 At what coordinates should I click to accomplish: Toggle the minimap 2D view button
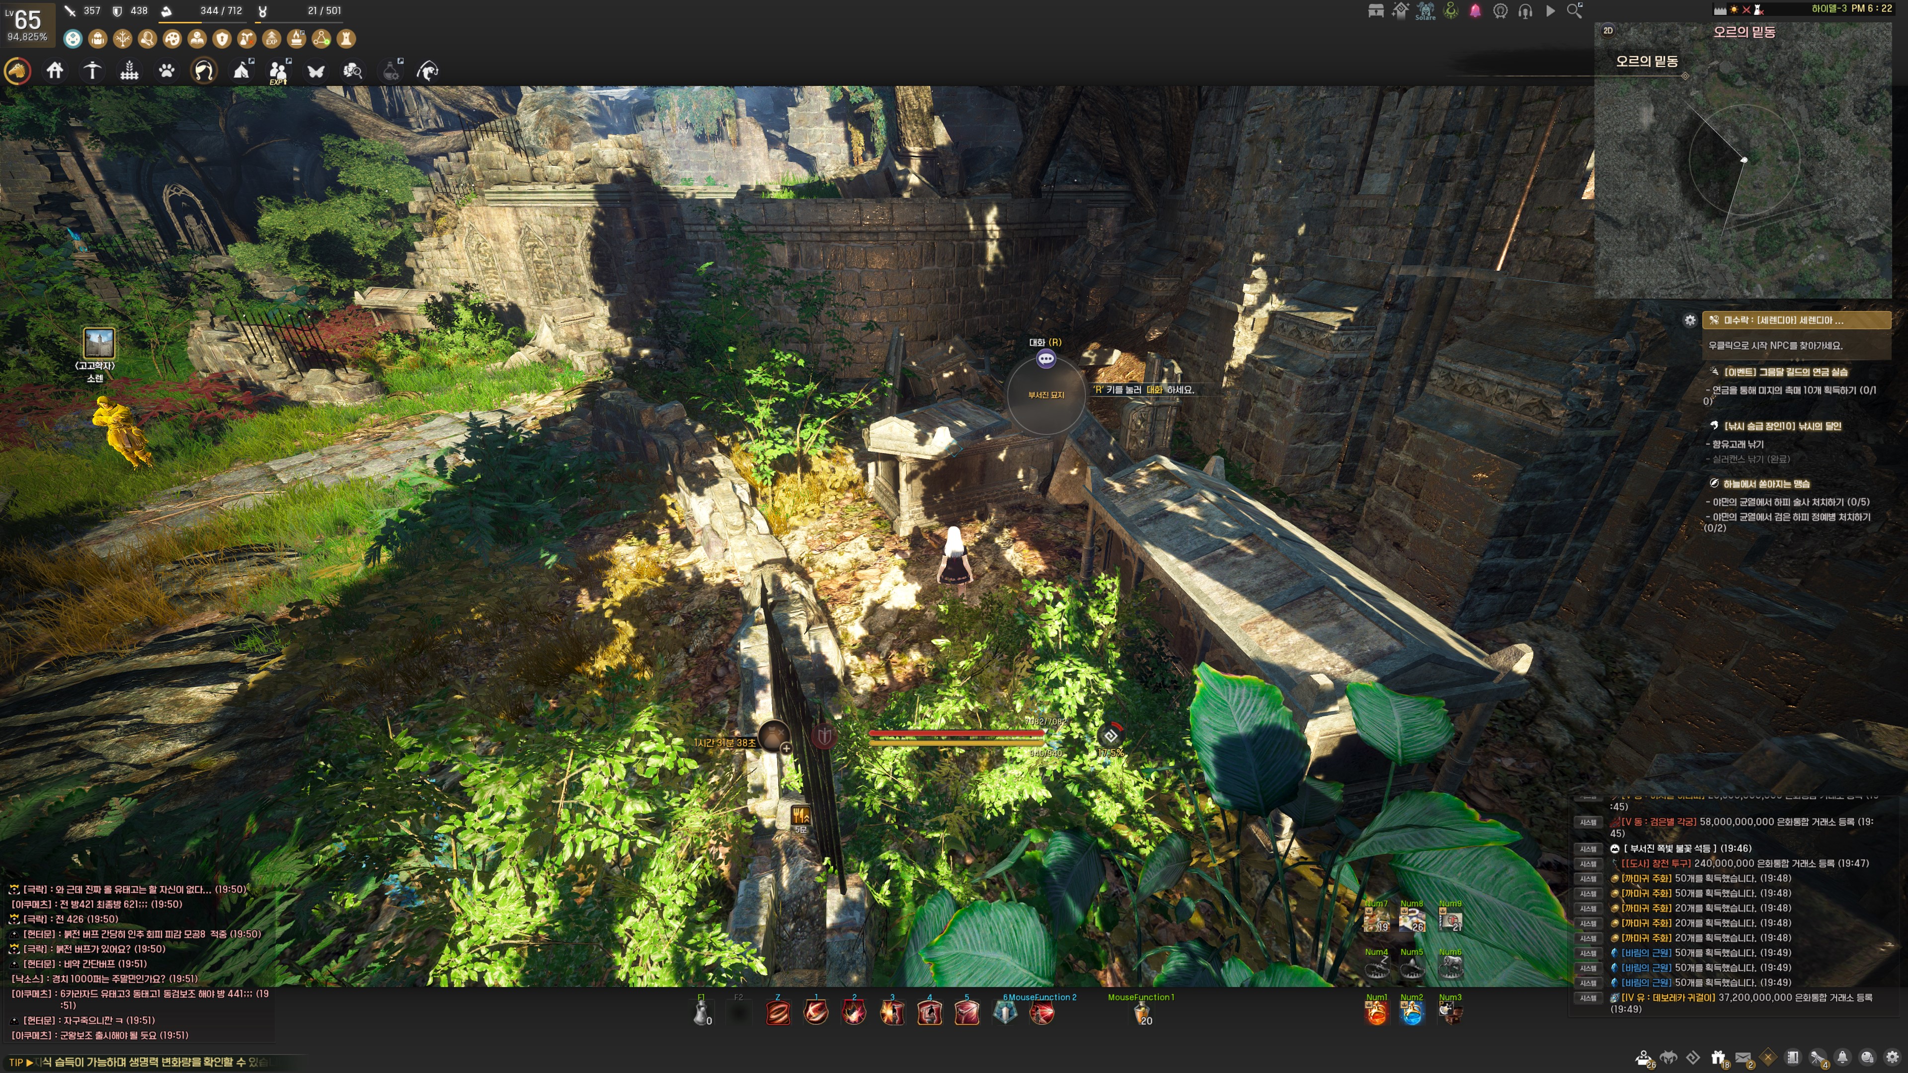click(x=1608, y=30)
